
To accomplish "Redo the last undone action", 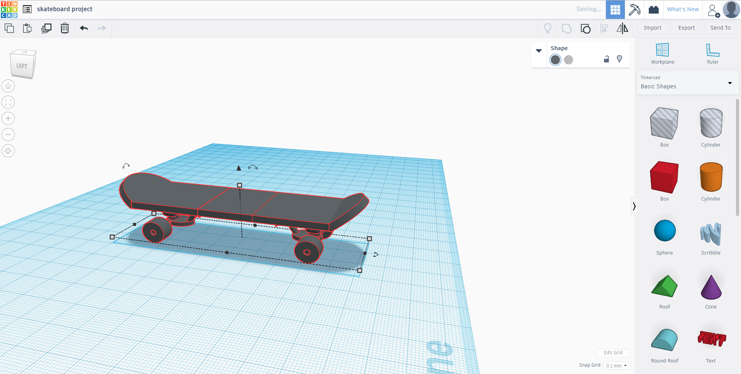I will tap(102, 28).
